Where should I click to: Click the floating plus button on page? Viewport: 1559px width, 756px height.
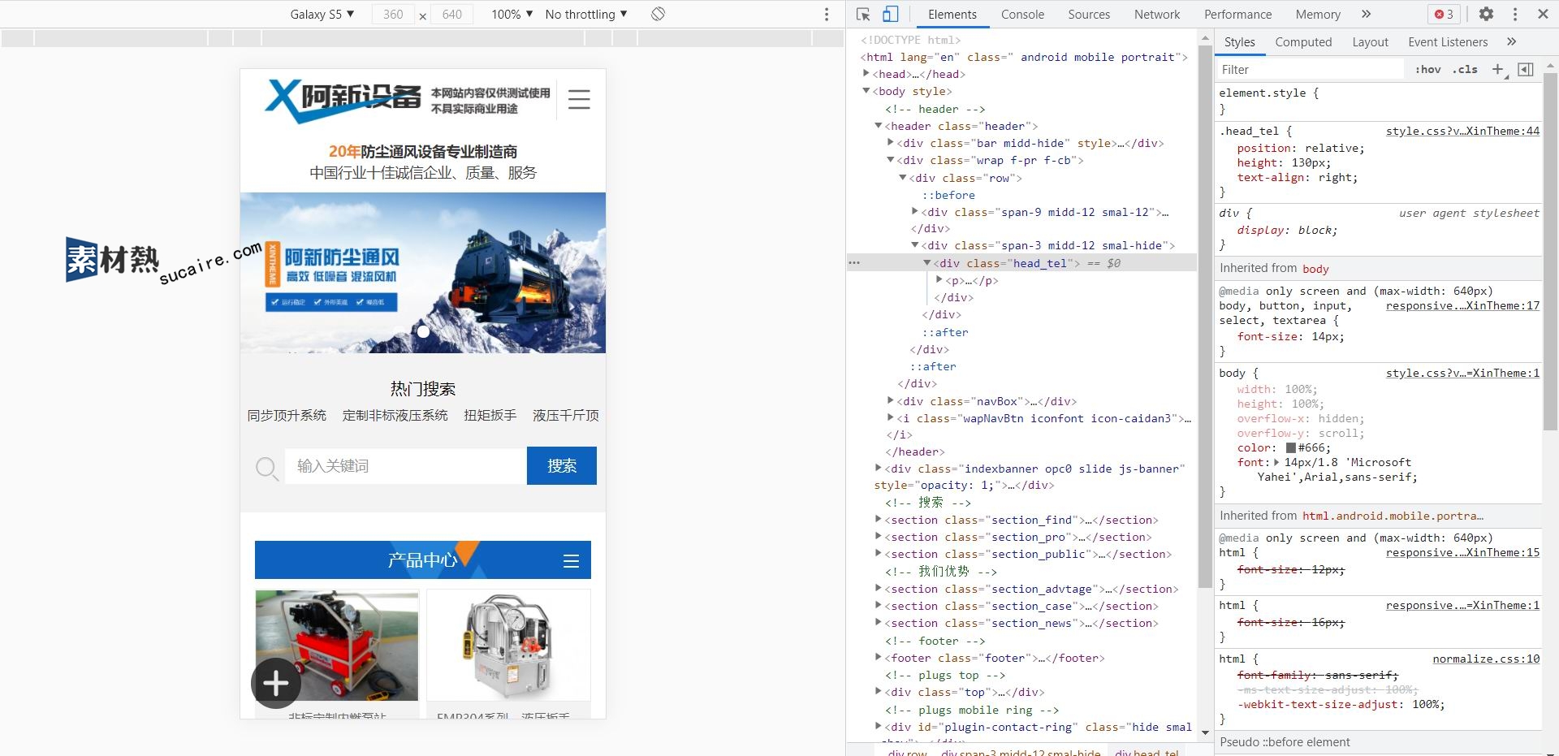click(276, 683)
